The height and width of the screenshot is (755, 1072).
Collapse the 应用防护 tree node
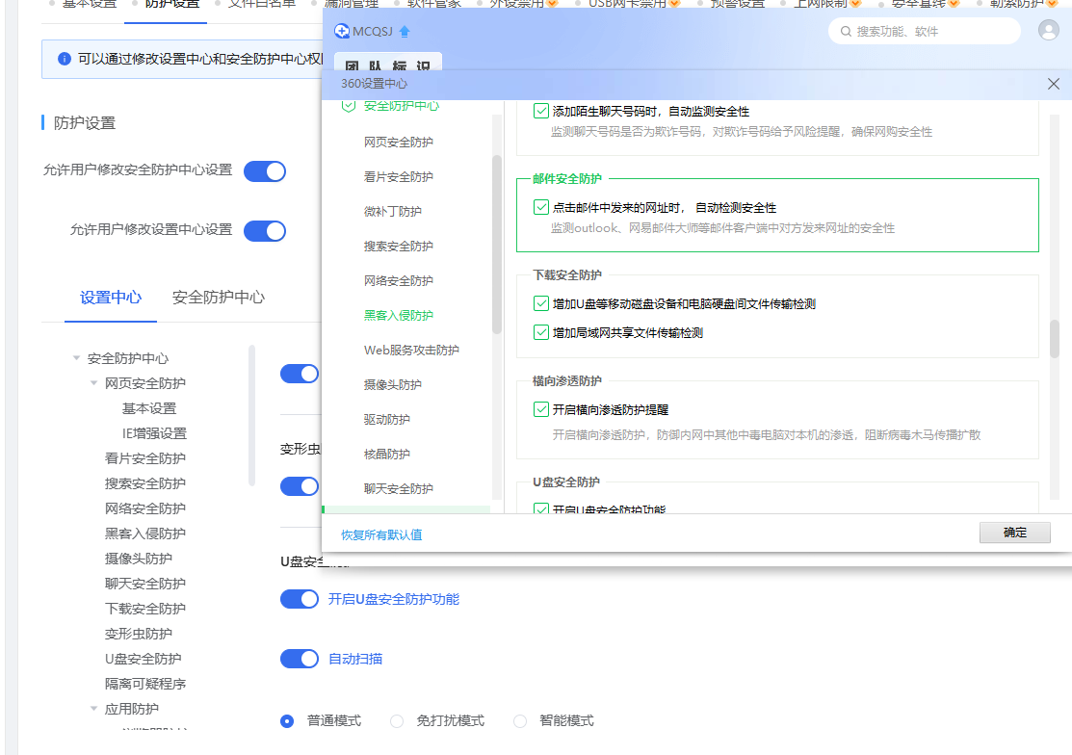pos(93,709)
